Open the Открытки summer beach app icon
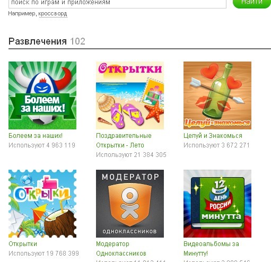The width and height of the screenshot is (271, 262). (130, 95)
